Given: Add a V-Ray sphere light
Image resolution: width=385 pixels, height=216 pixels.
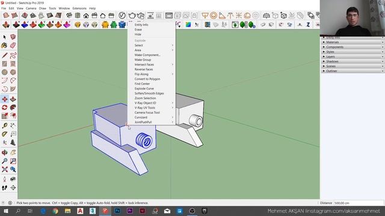Looking at the screenshot, I should click(214, 16).
